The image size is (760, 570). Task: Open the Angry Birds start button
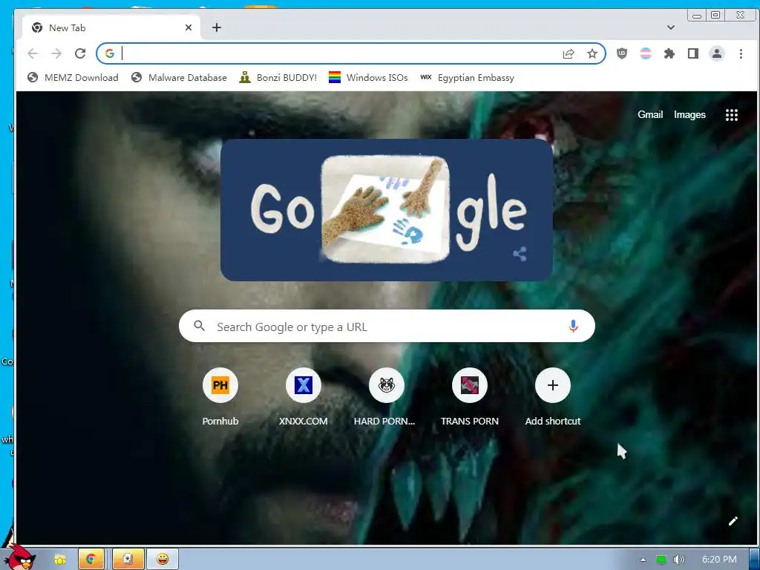[19, 557]
